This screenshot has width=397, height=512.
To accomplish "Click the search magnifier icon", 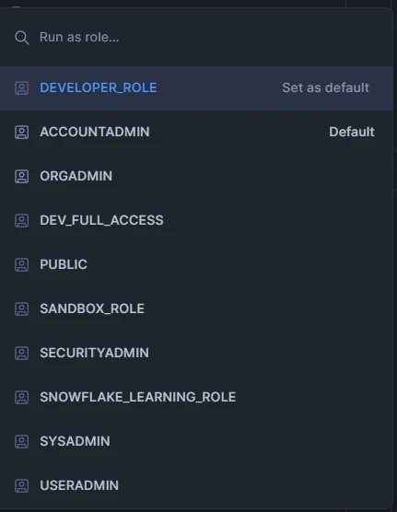I will (x=22, y=38).
